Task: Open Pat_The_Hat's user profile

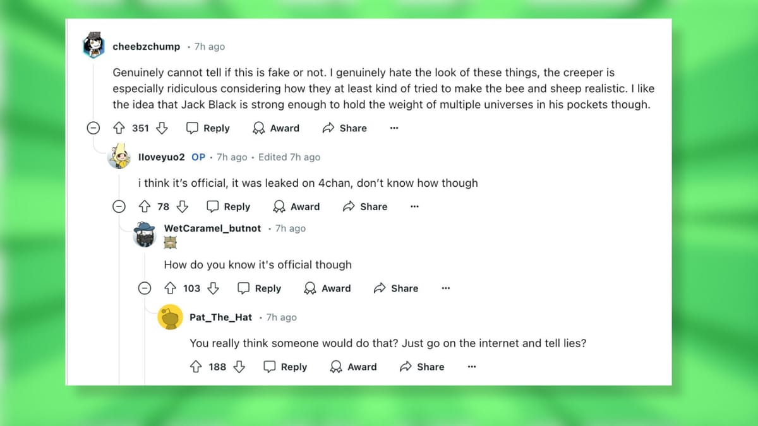Action: point(220,317)
